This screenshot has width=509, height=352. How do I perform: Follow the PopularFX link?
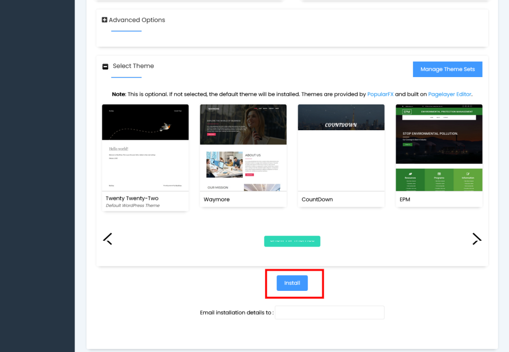[x=380, y=94]
